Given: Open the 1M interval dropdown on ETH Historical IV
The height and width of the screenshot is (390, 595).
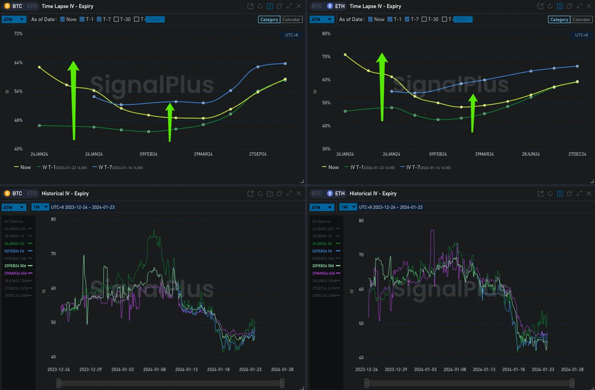Looking at the screenshot, I should tap(348, 207).
